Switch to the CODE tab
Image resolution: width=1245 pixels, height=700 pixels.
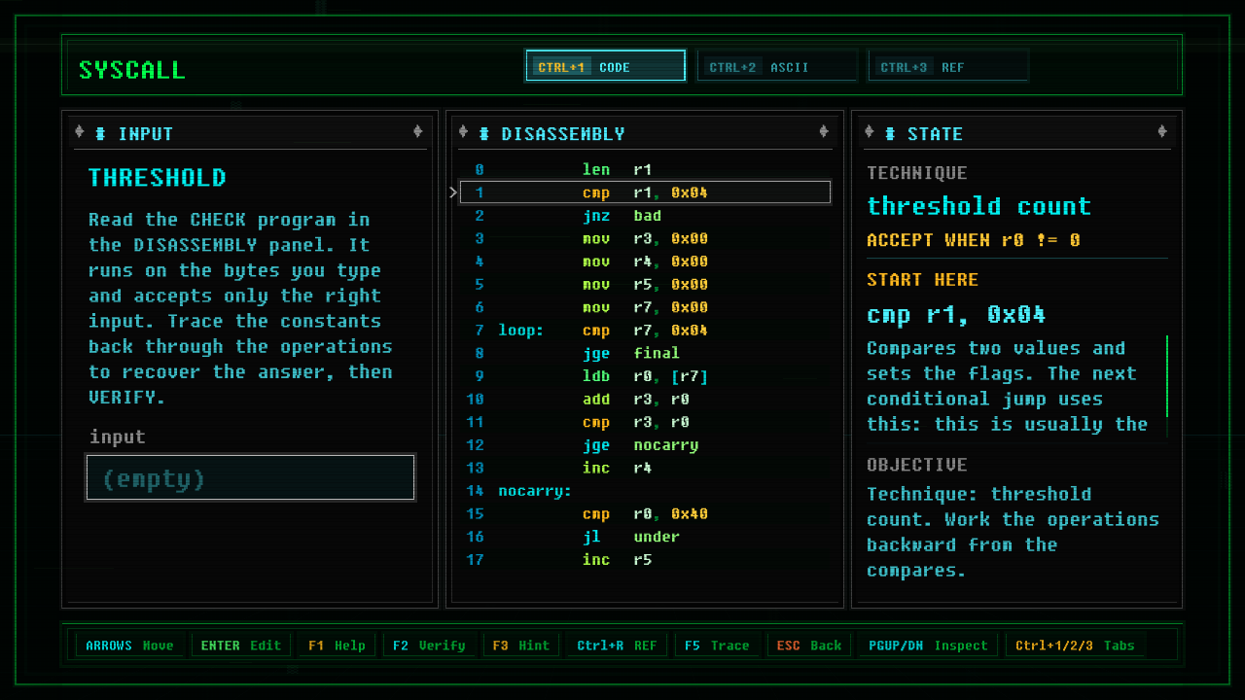click(605, 66)
